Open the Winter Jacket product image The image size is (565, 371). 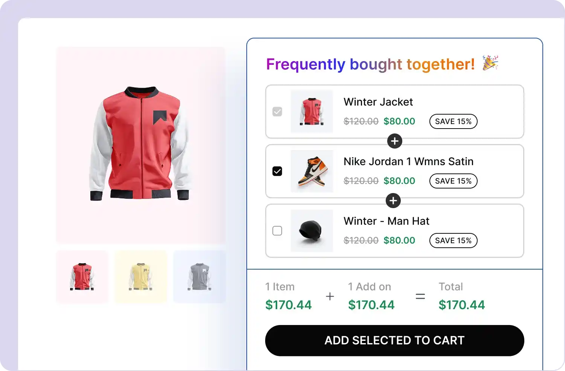pos(312,112)
